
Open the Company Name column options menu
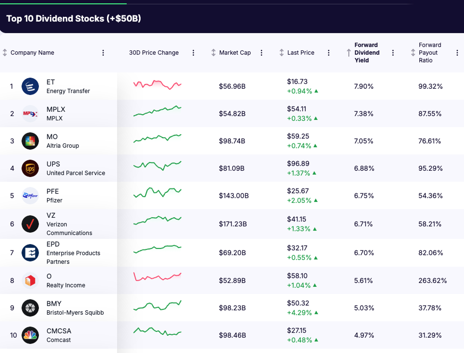pyautogui.click(x=103, y=53)
